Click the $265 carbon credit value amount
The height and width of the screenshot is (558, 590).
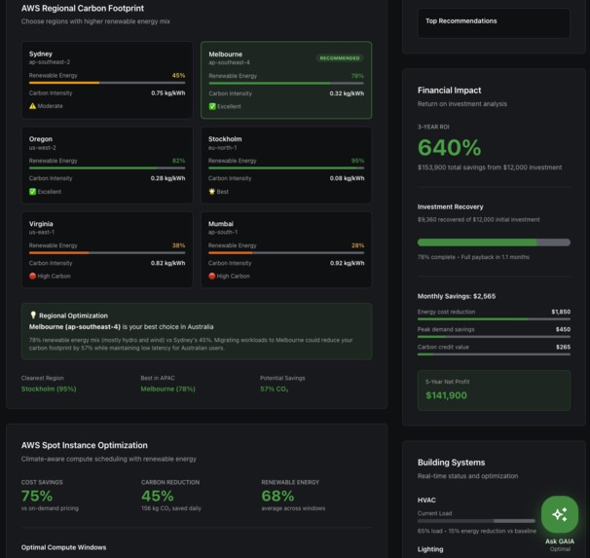tap(563, 348)
